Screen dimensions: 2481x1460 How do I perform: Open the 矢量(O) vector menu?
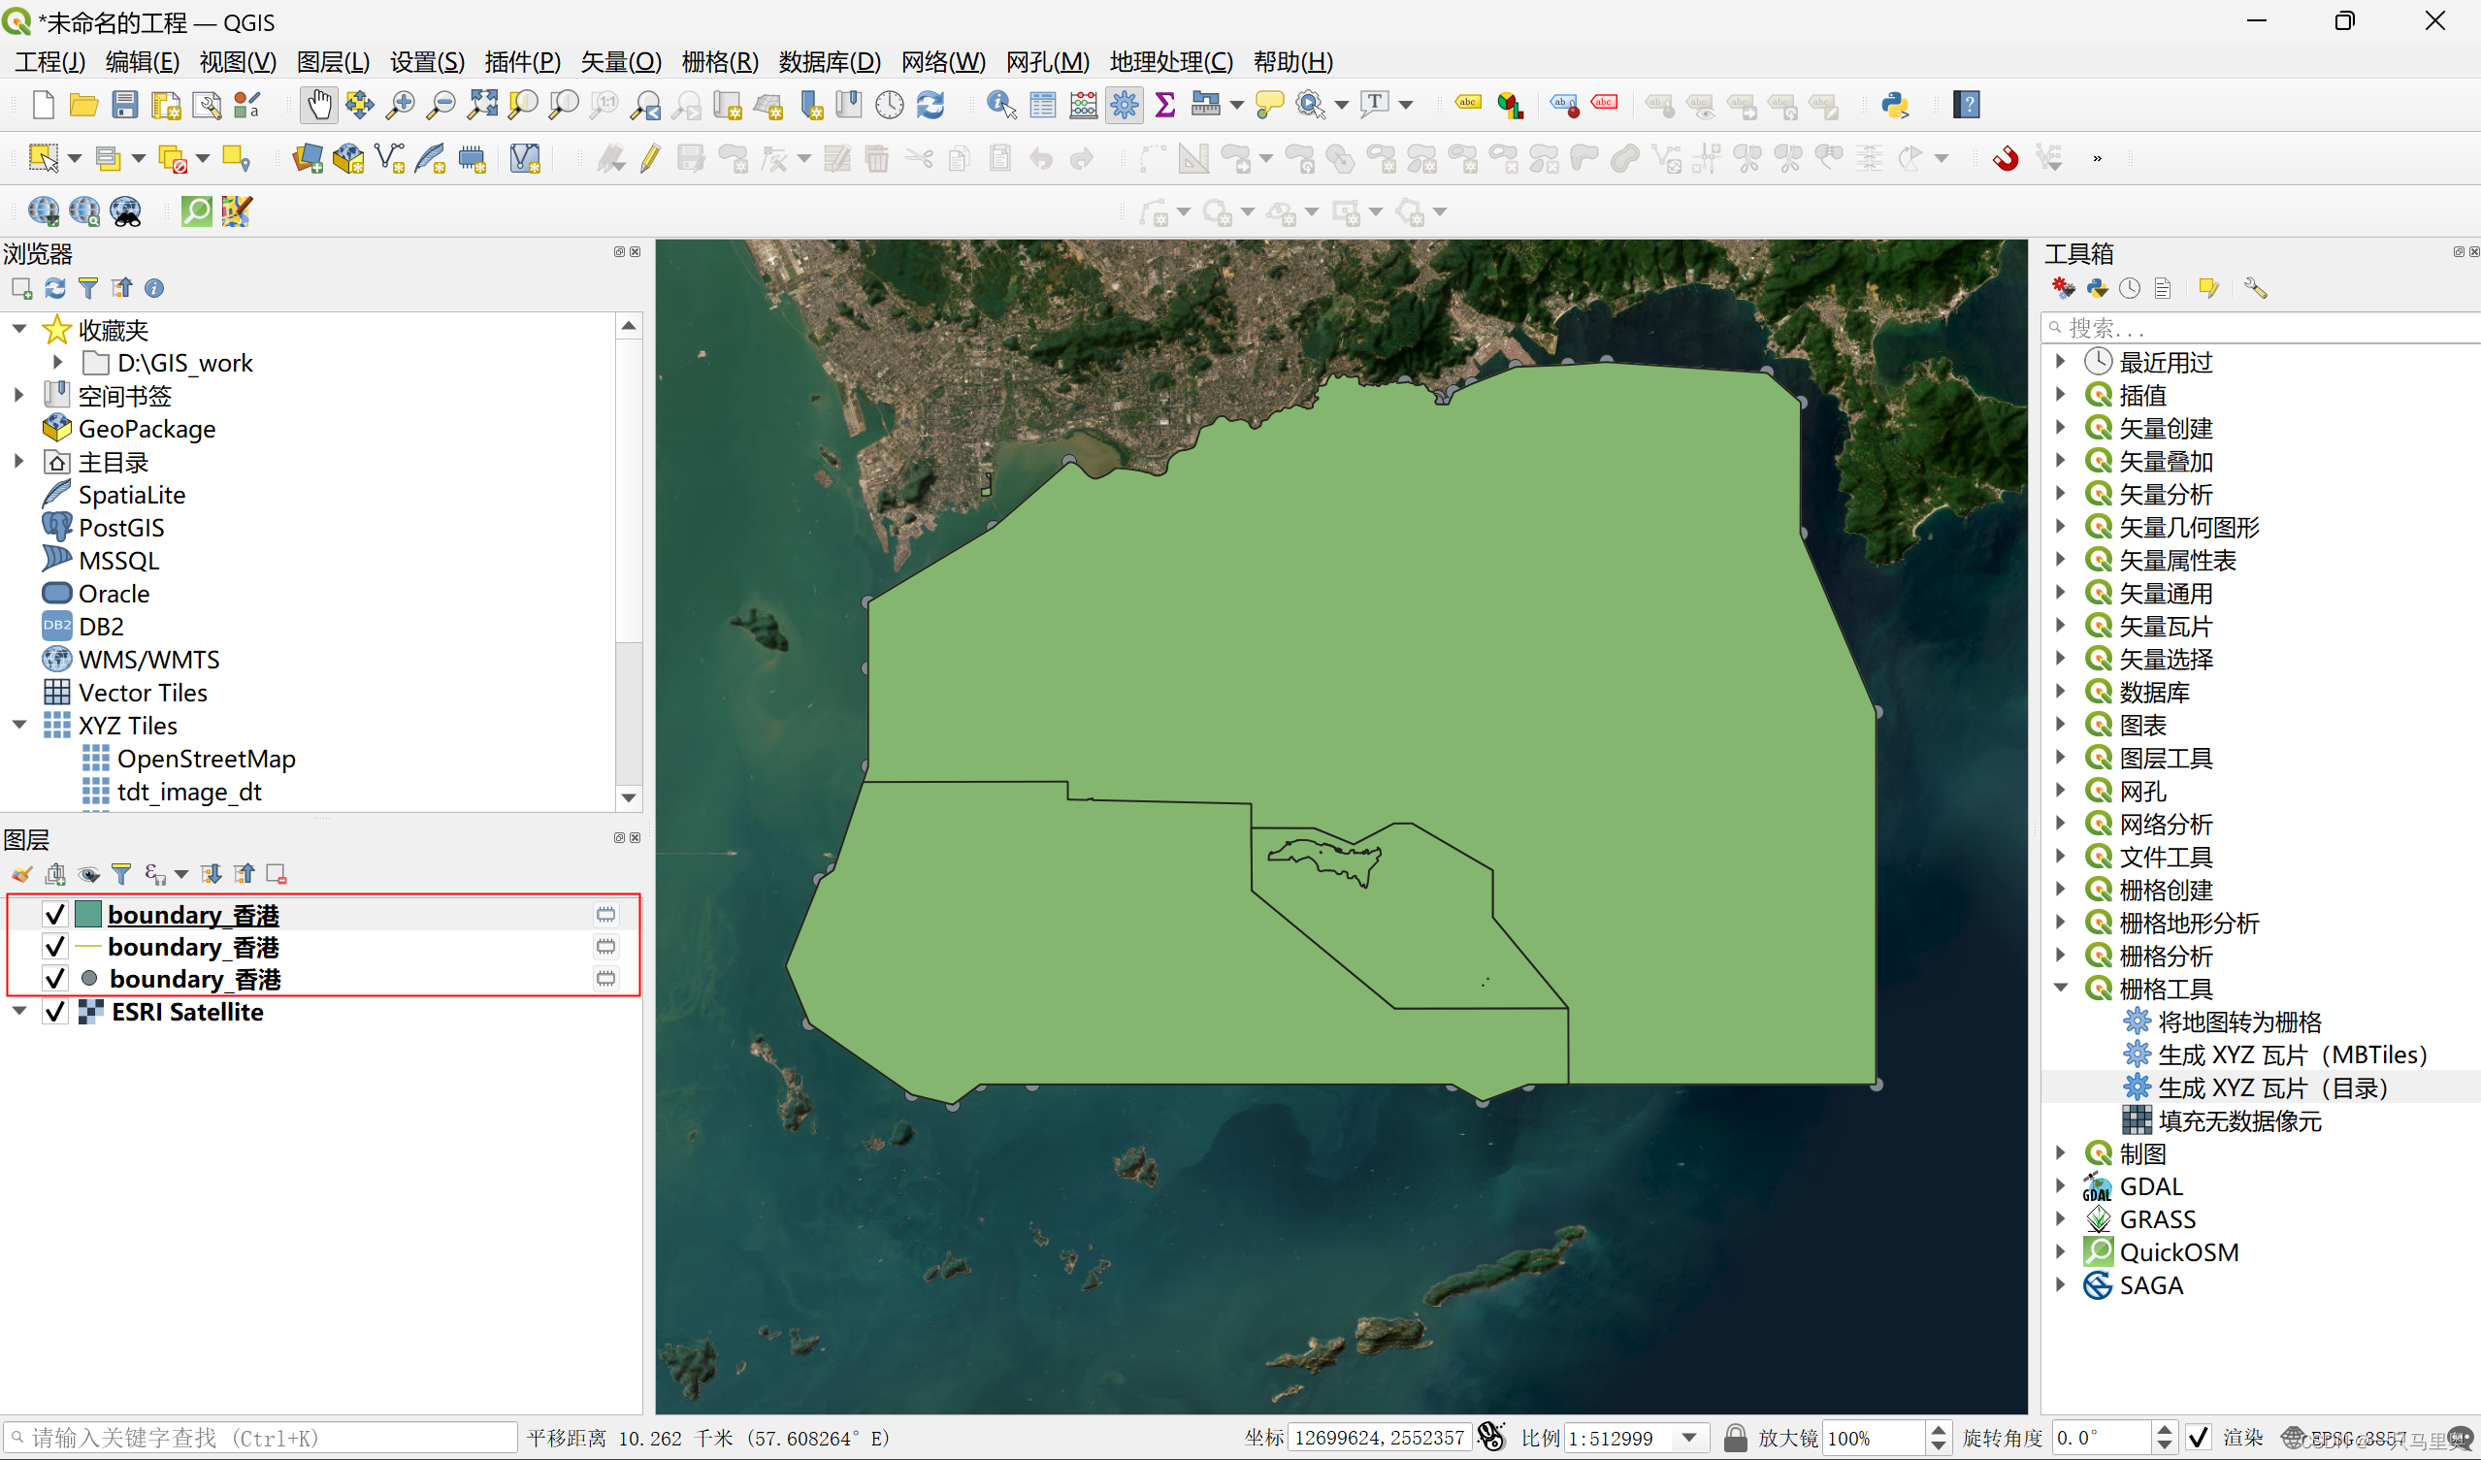[x=620, y=61]
